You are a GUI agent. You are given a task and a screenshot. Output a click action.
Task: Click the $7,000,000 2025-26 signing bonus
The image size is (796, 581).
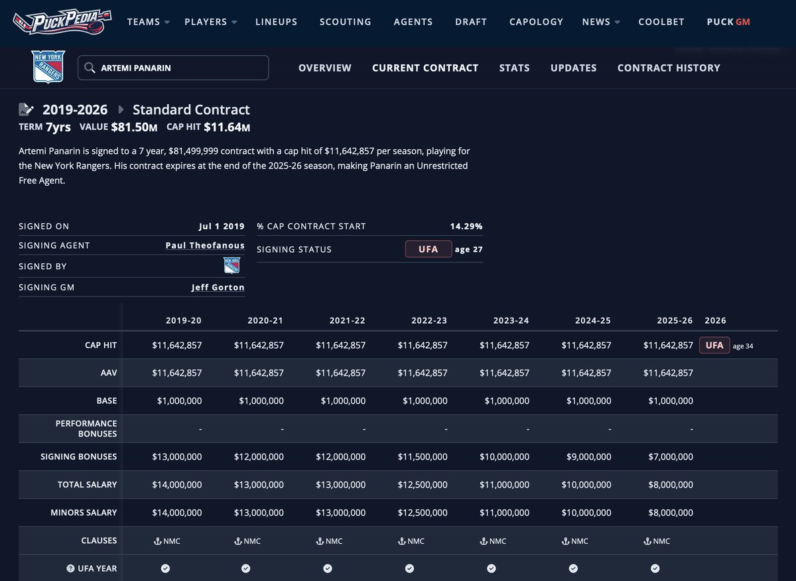671,457
